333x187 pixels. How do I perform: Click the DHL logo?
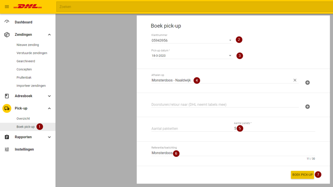click(28, 6)
